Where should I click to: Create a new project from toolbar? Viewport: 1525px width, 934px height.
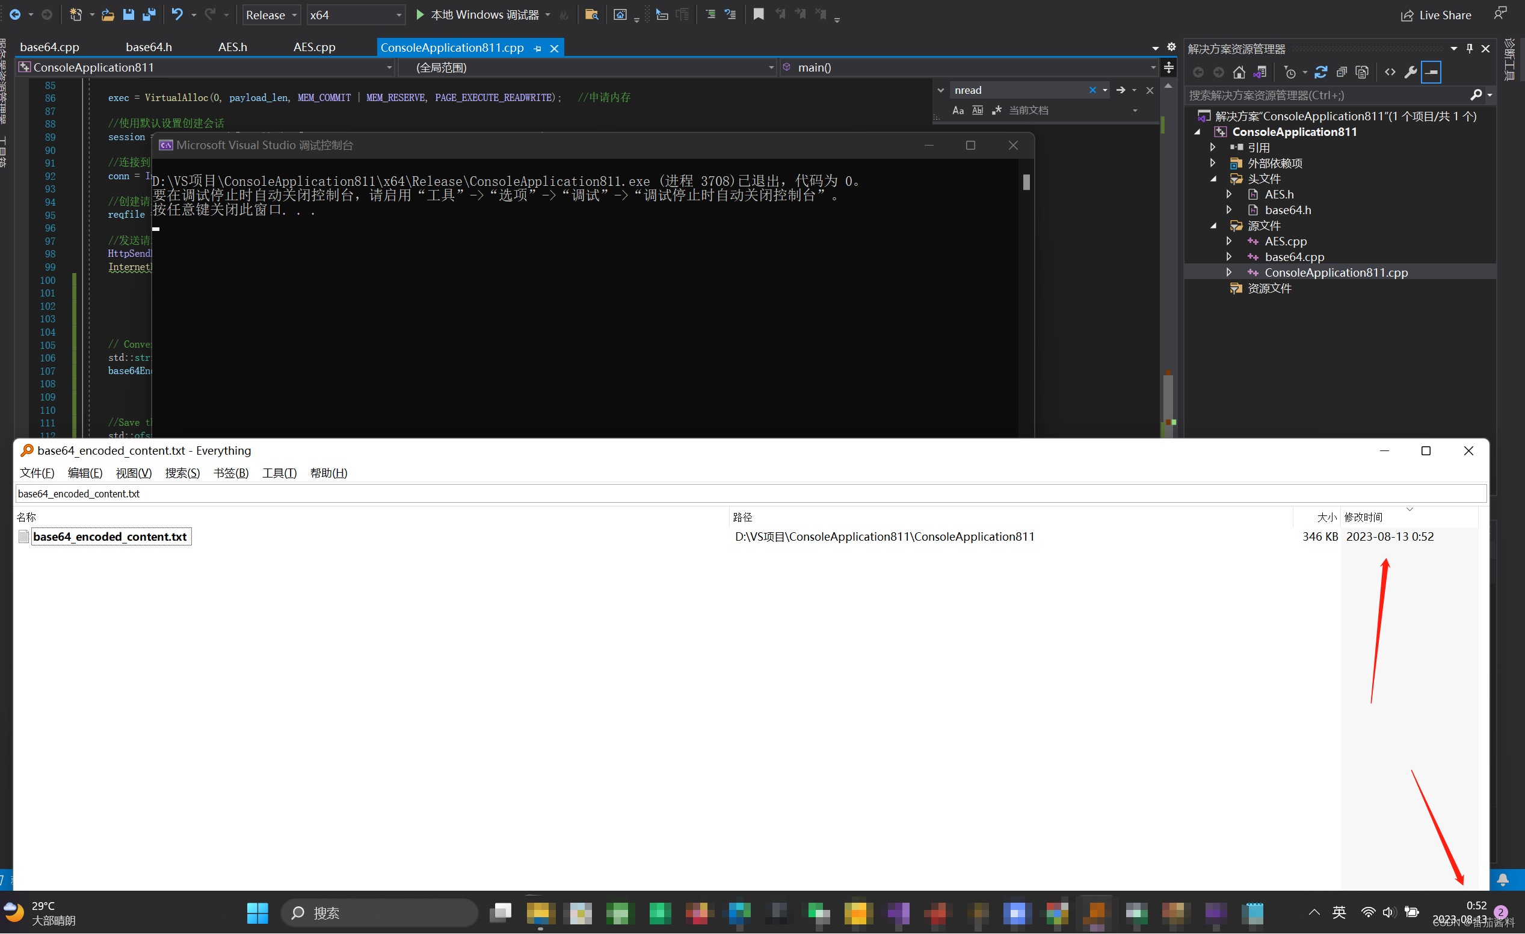pyautogui.click(x=76, y=14)
